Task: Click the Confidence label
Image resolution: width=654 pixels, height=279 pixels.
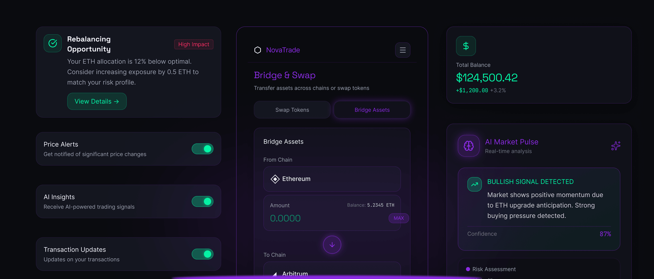Action: pos(482,234)
